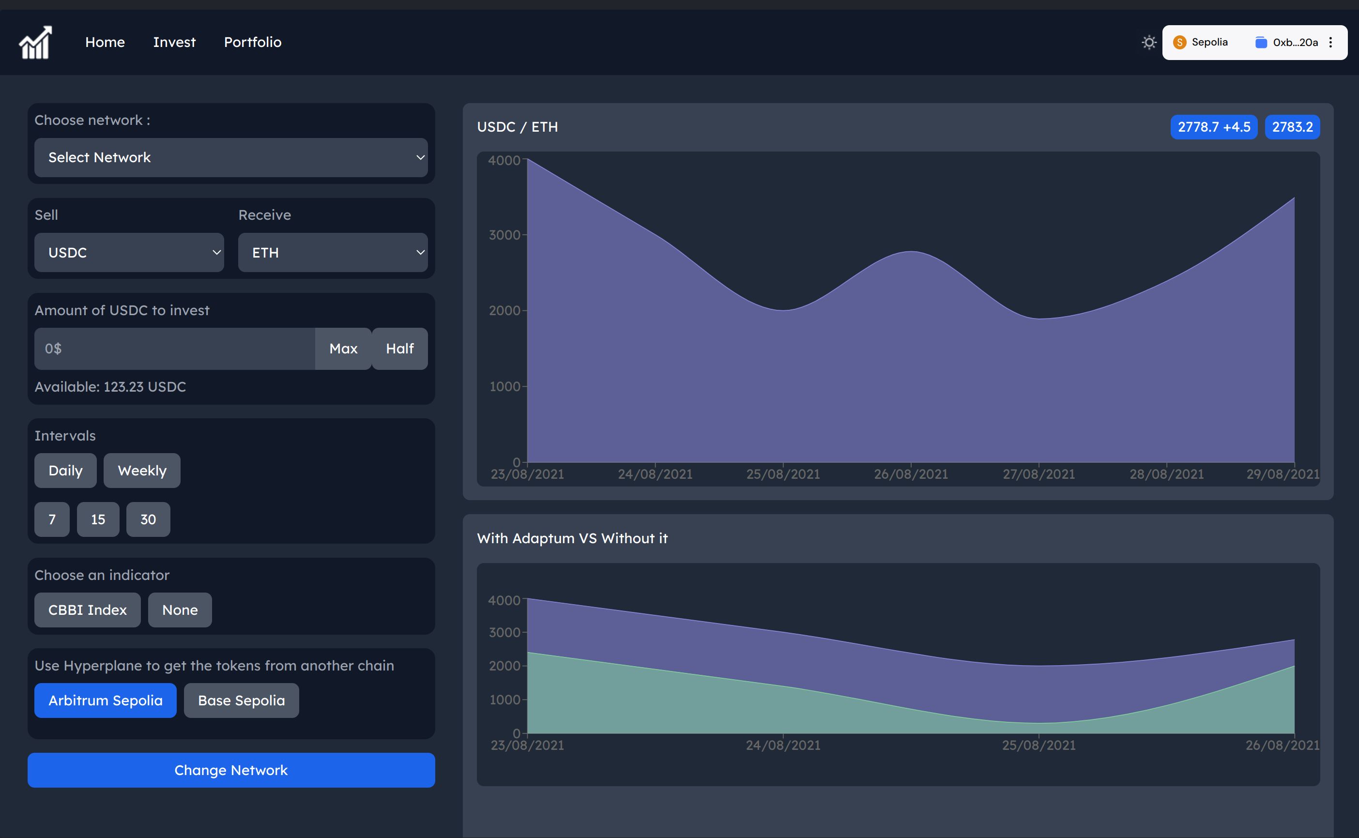The height and width of the screenshot is (838, 1359).
Task: Click the Sepolia network selector
Action: 1201,42
